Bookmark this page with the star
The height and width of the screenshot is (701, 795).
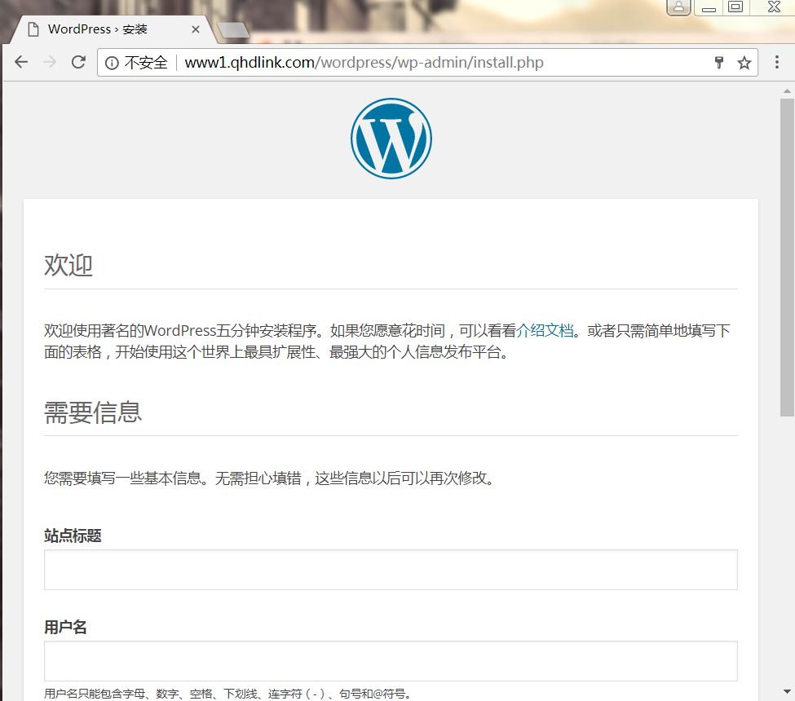[744, 63]
